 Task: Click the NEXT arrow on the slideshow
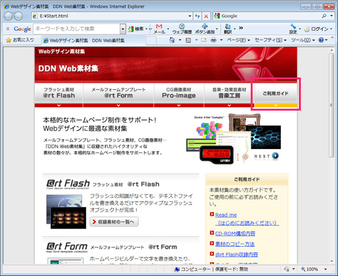pyautogui.click(x=275, y=156)
